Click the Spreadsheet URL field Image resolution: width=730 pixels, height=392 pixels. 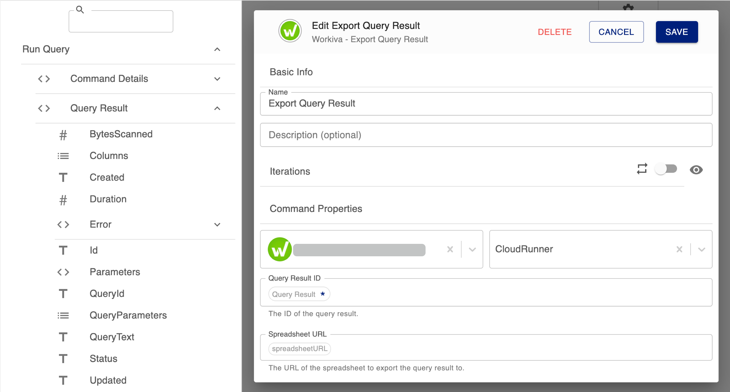point(486,347)
